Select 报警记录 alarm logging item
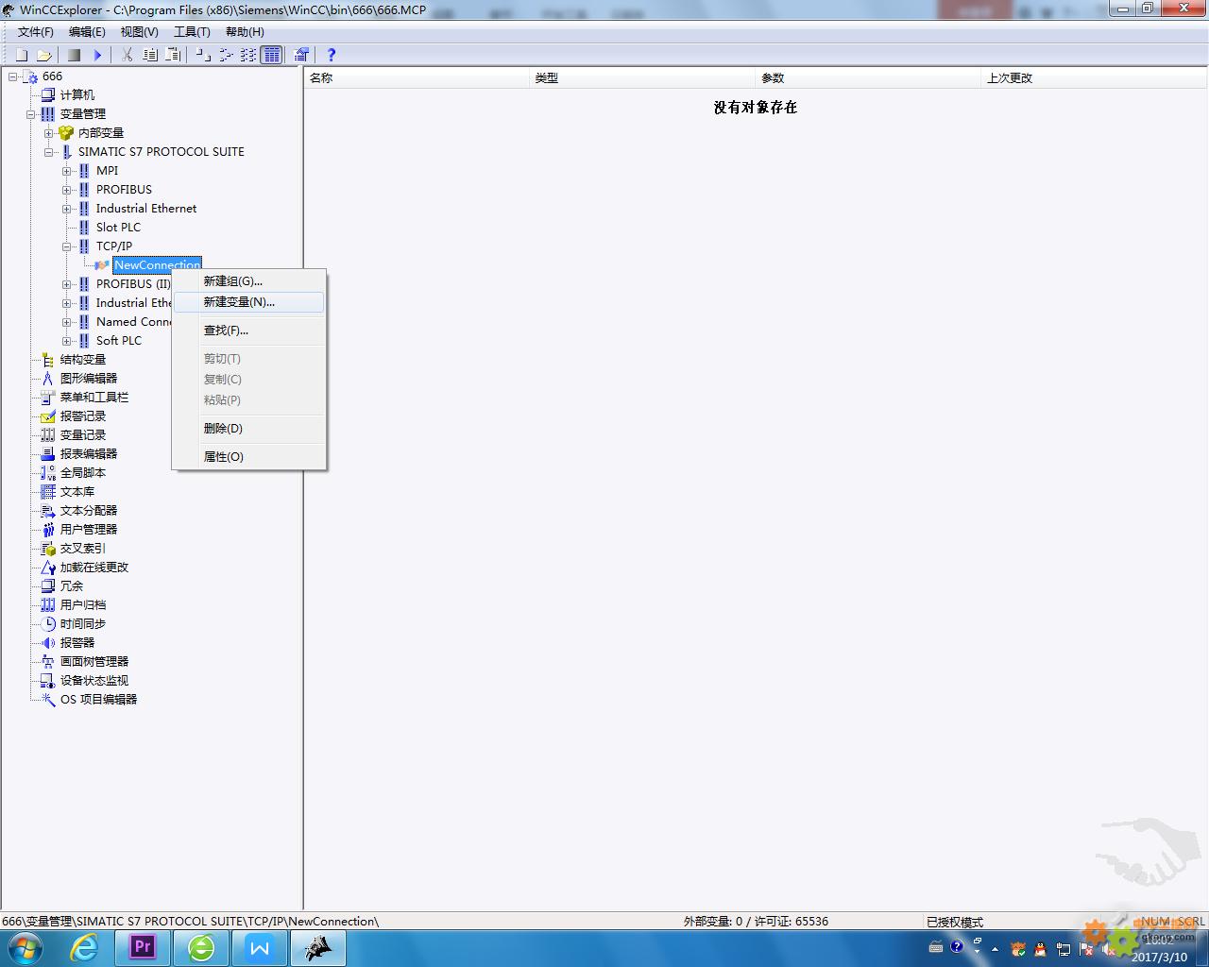The image size is (1209, 967). point(82,416)
